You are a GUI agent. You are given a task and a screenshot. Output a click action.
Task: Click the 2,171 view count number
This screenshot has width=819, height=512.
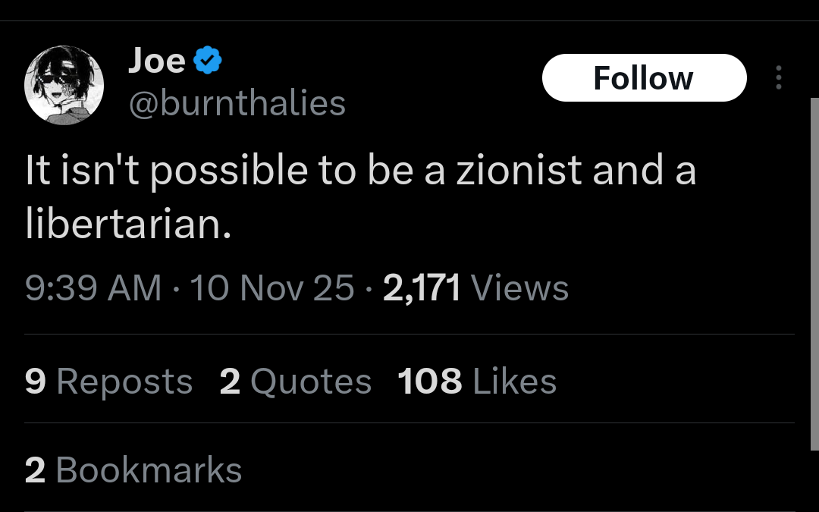422,288
